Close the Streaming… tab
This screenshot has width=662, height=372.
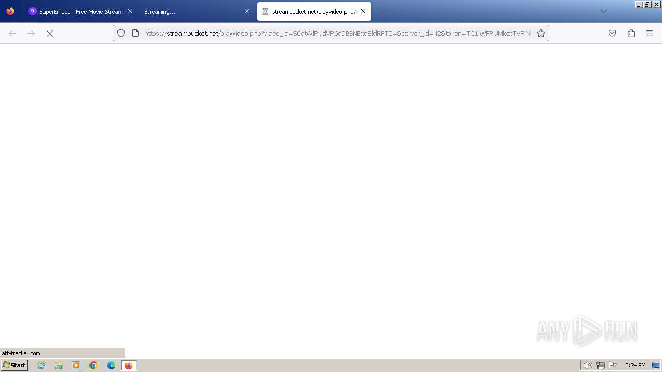[247, 11]
